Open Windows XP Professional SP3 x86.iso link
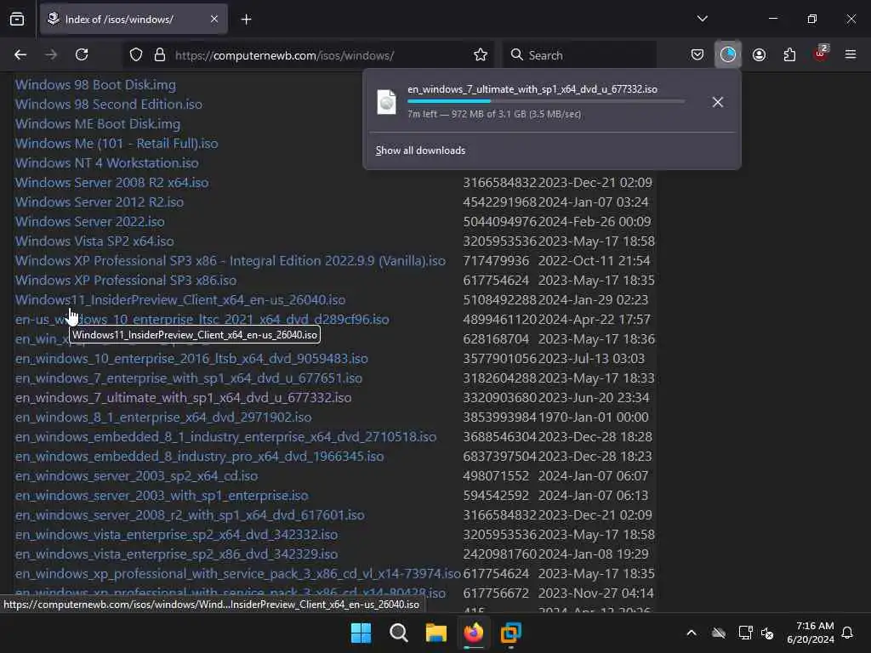Viewport: 871px width, 653px height. pos(126,281)
